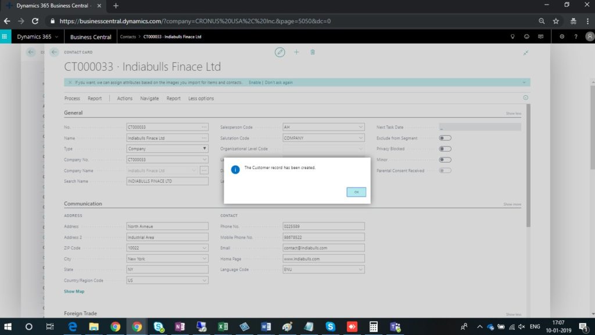Viewport: 595px width, 335px height.
Task: Open the first Report menu
Action: [x=95, y=99]
